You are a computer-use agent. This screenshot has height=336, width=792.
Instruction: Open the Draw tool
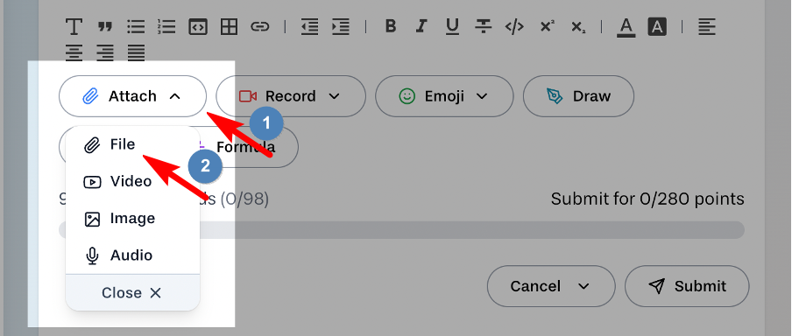pos(578,96)
